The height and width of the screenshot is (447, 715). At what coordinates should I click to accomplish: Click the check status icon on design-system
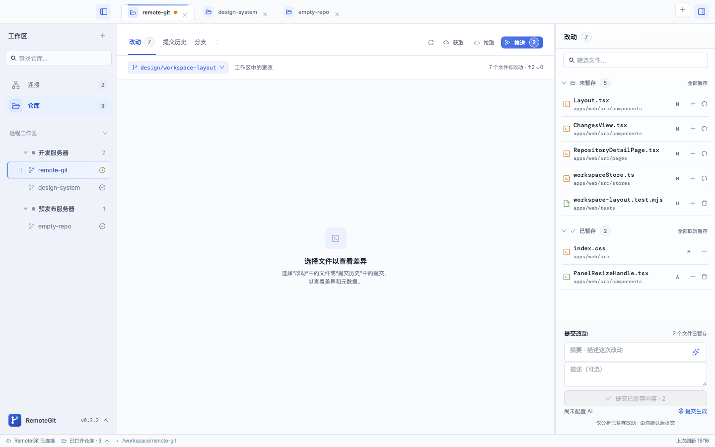tap(102, 188)
